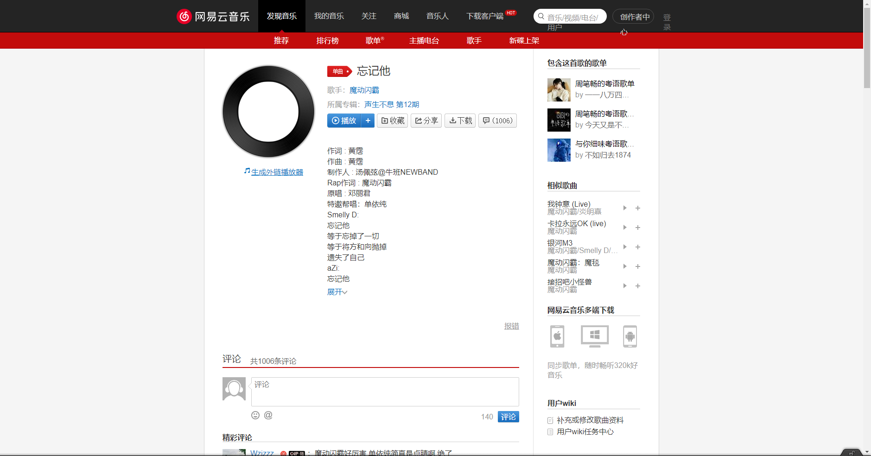Click the 登录 login link
Viewport: 871px width, 456px height.
(x=667, y=22)
